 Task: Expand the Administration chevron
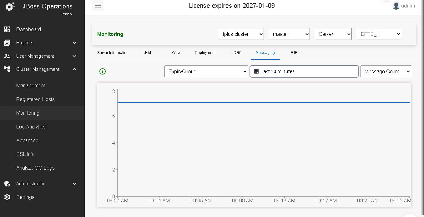pyautogui.click(x=74, y=184)
